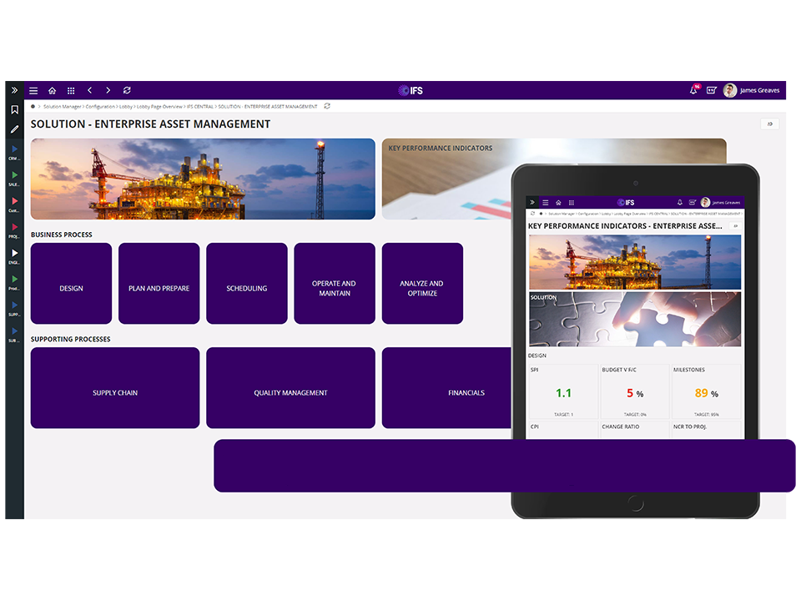Open the QUALITY MANAGEMENT tile

[290, 388]
